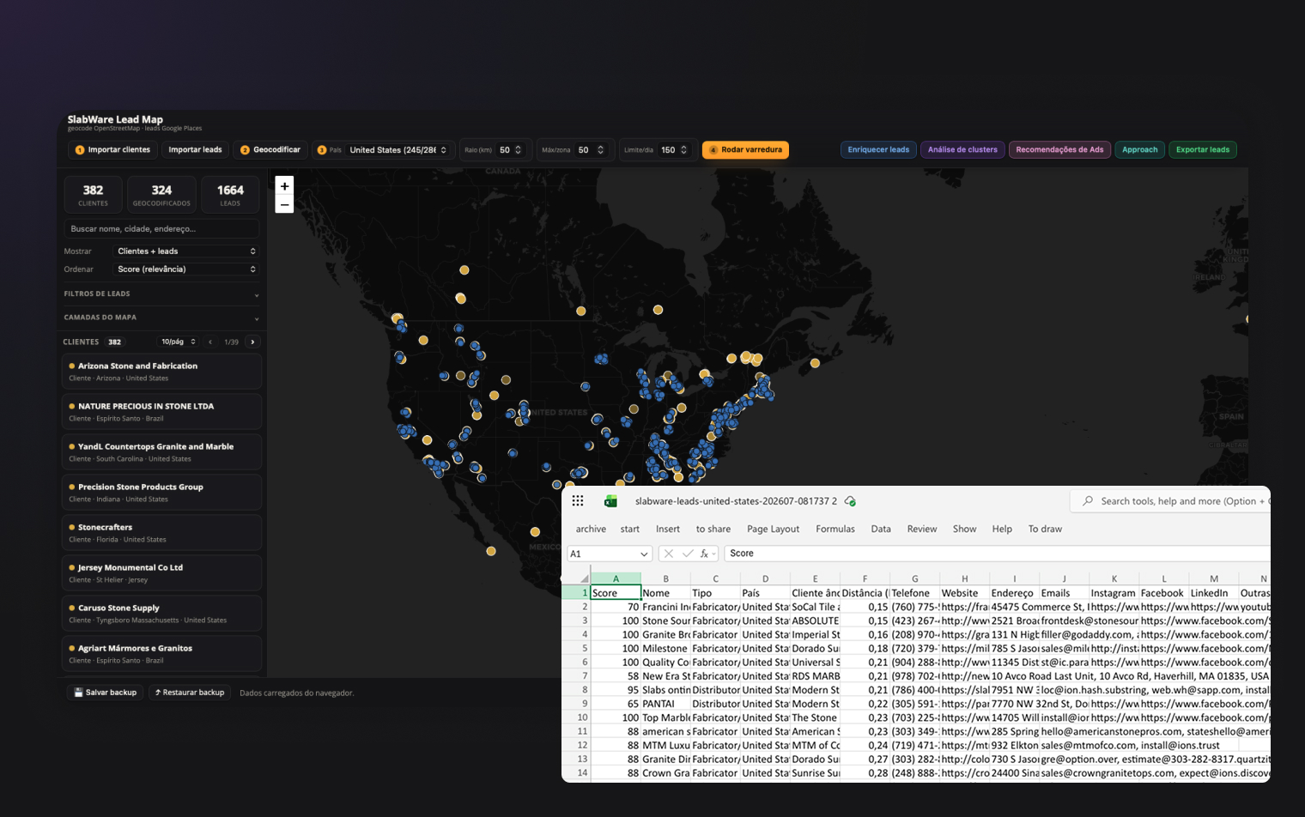This screenshot has width=1305, height=817.
Task: Open the País United States selector
Action: click(398, 150)
